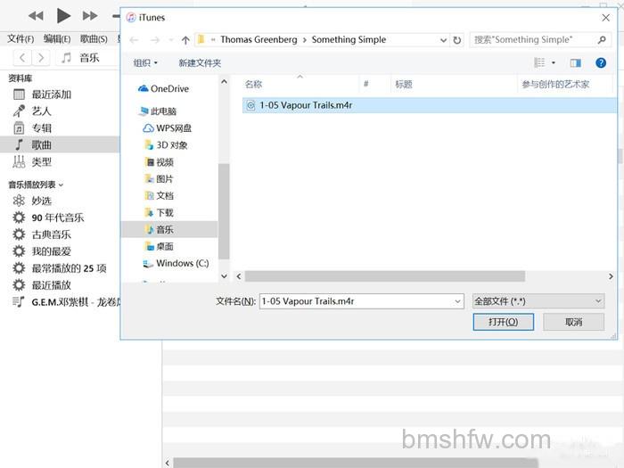Select 图片 folder in navigation pane
Screen dimensions: 624x468
point(159,178)
